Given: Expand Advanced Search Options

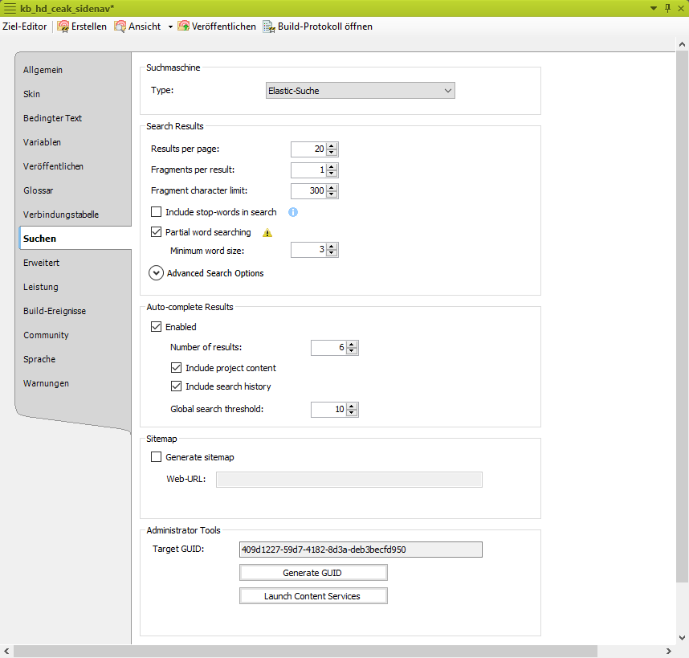Looking at the screenshot, I should coord(156,273).
